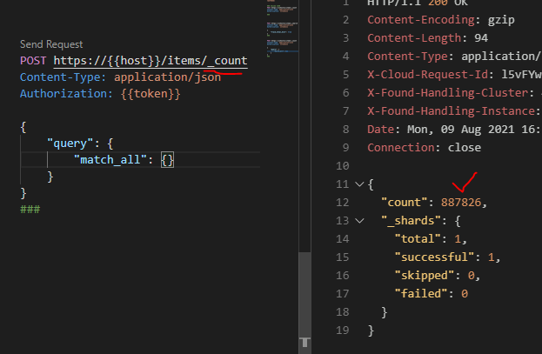
Task: Click the "failed" key in _shards
Action: click(422, 294)
